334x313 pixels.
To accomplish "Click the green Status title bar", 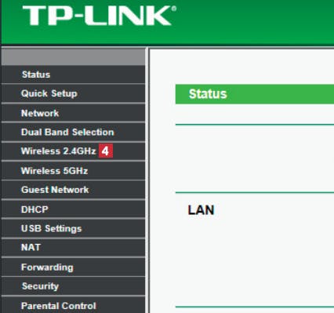I will tap(255, 94).
